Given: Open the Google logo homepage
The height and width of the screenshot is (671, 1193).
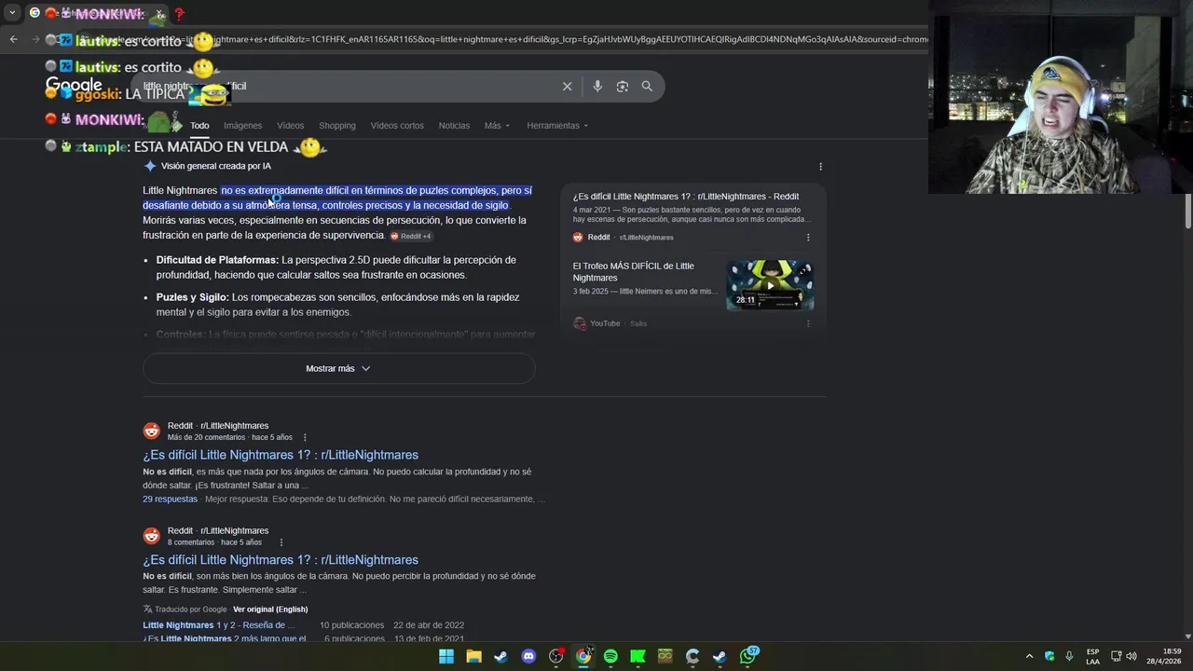Looking at the screenshot, I should coord(74,86).
